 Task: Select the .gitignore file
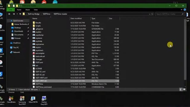[x=39, y=29]
